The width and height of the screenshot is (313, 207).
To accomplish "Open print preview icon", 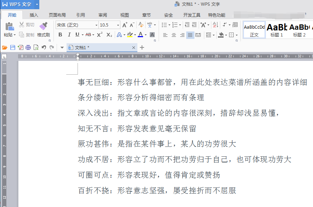I will [36, 47].
